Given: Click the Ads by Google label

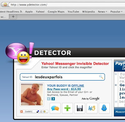Looking at the screenshot, I should pyautogui.click(x=91, y=99).
